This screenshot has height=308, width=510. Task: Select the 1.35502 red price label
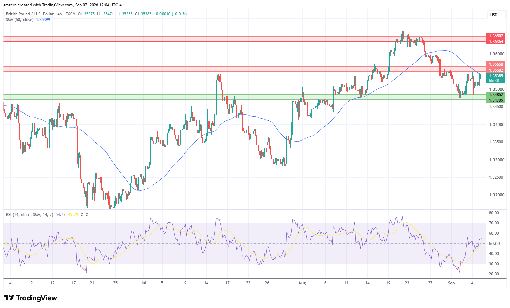point(496,70)
